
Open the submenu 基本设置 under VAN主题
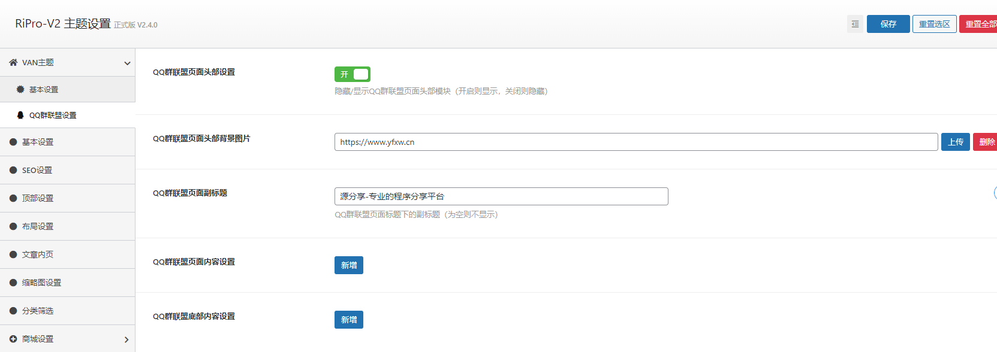68,89
